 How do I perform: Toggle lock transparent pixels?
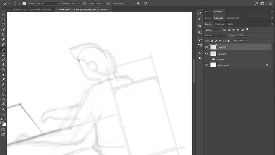click(212, 41)
